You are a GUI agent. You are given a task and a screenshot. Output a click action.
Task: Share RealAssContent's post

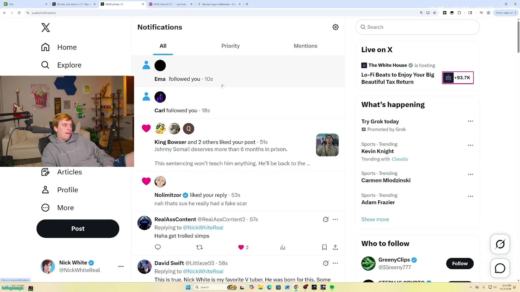coord(335,247)
